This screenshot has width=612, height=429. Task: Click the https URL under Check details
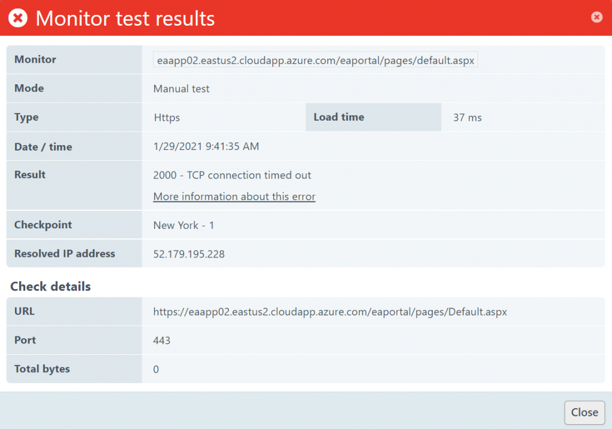pos(330,312)
